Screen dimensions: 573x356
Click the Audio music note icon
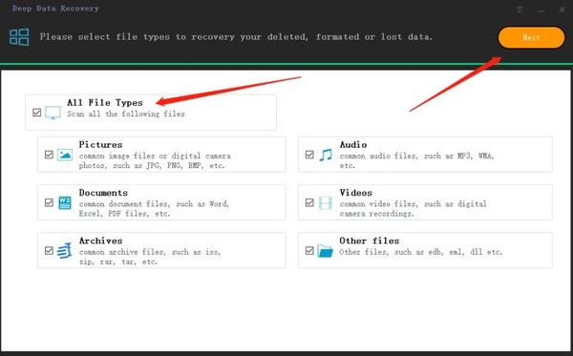point(326,155)
